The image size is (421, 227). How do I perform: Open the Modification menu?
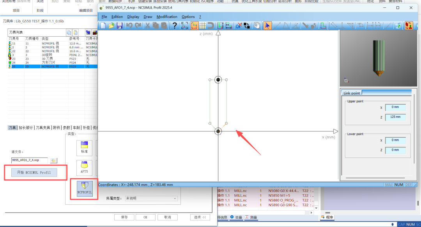tap(167, 17)
